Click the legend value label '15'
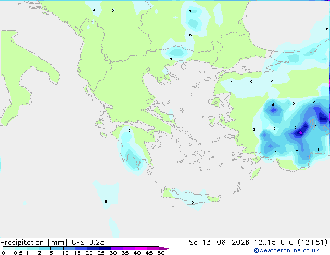The height and width of the screenshot is (255, 330). click(77, 253)
